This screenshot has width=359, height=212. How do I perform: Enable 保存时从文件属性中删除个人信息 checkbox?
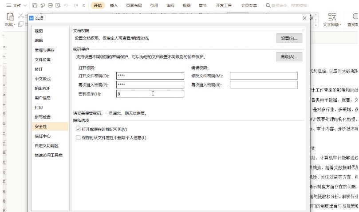point(79,138)
